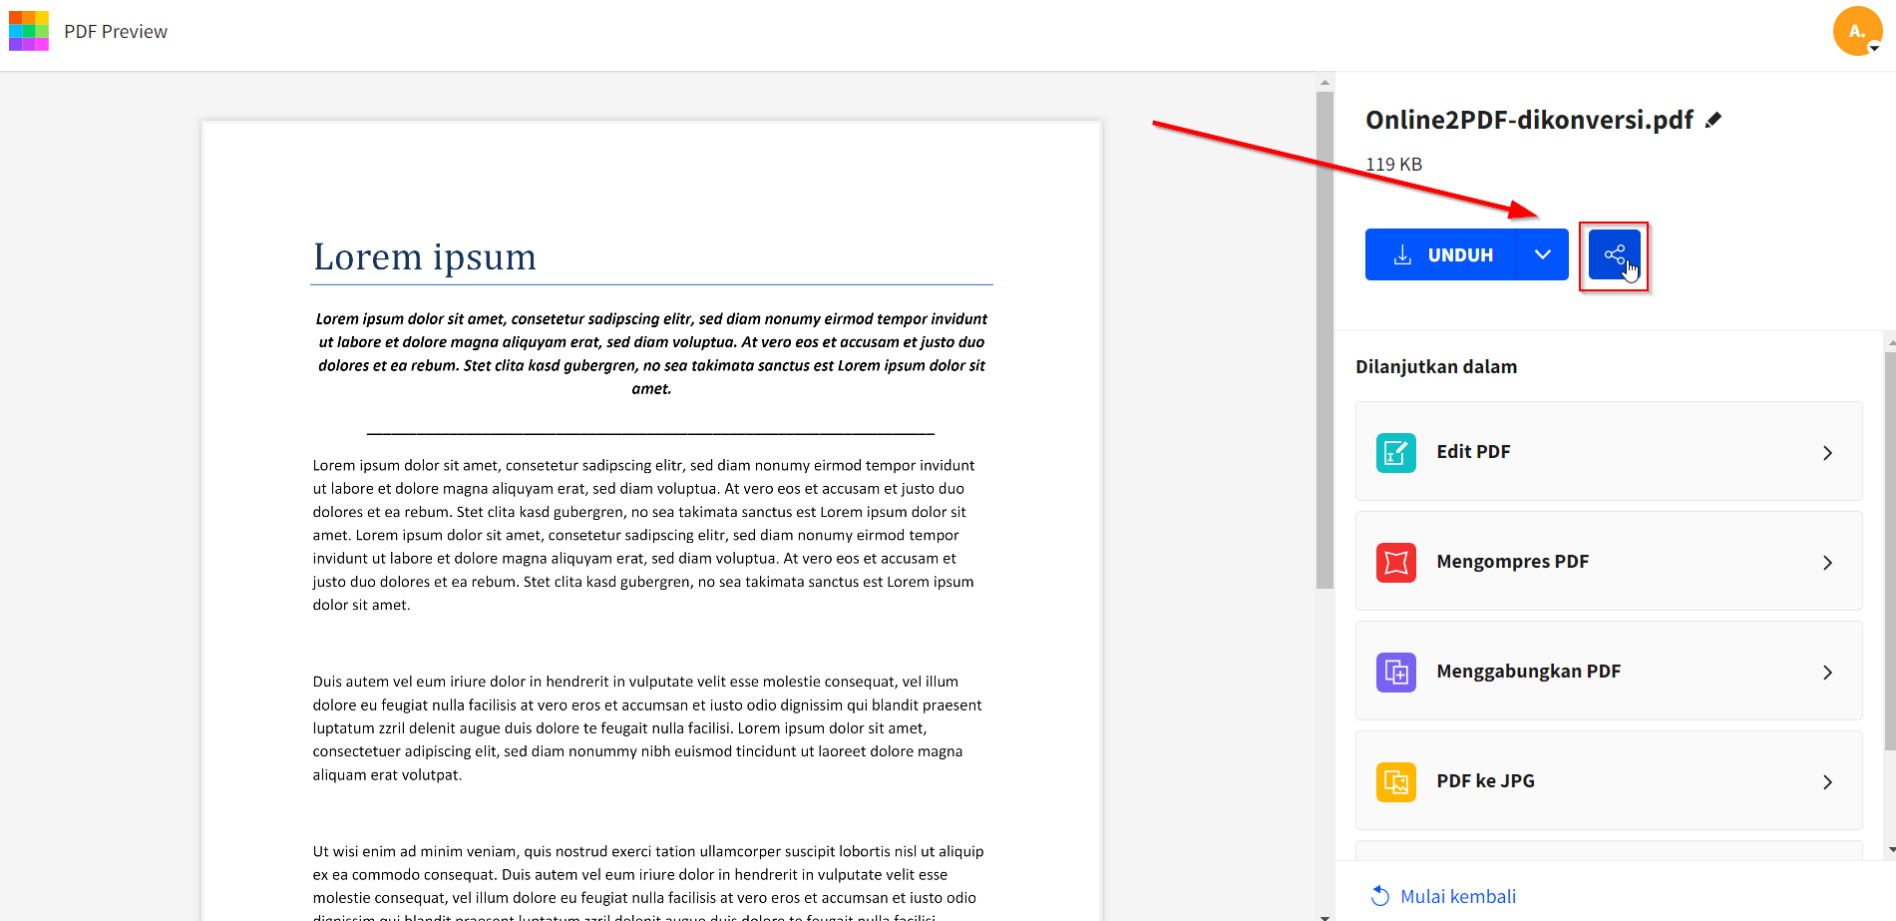The height and width of the screenshot is (921, 1896).
Task: Click the UNDUH download button
Action: [x=1441, y=254]
